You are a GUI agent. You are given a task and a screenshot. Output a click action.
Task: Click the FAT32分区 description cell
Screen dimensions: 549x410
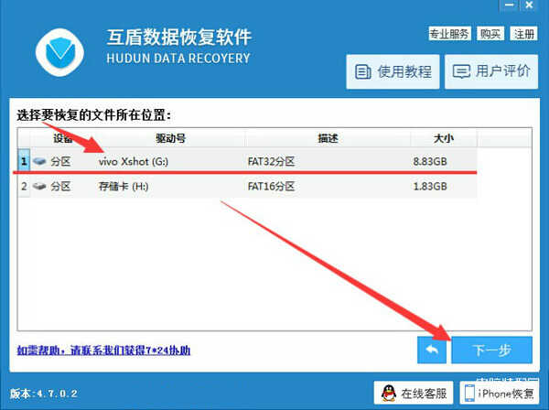[x=271, y=161]
